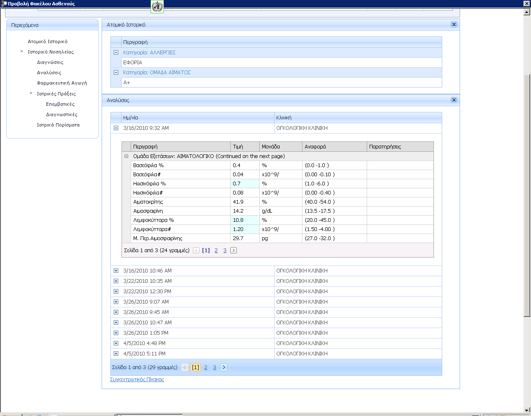Expand the 3/16/2010 10:46 AM row
The height and width of the screenshot is (416, 531).
116,271
